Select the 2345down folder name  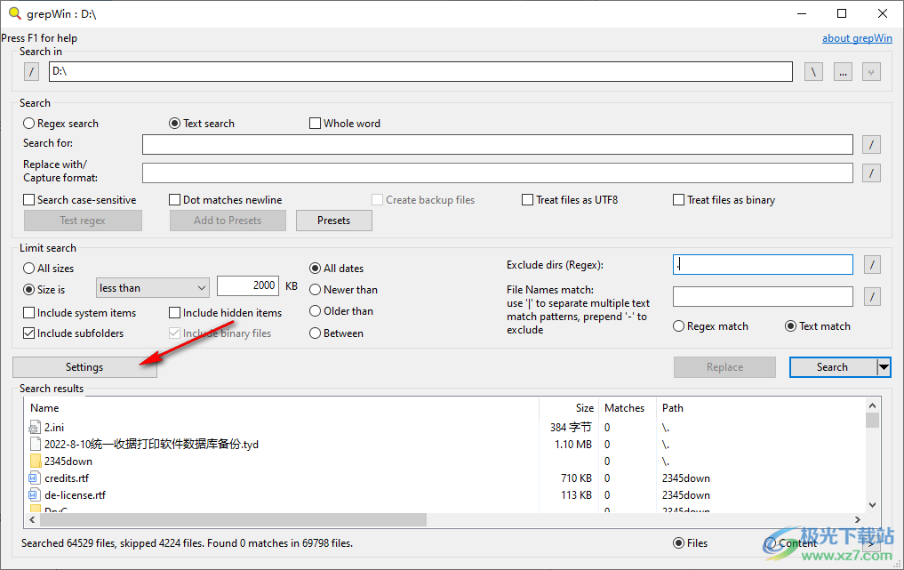click(68, 462)
